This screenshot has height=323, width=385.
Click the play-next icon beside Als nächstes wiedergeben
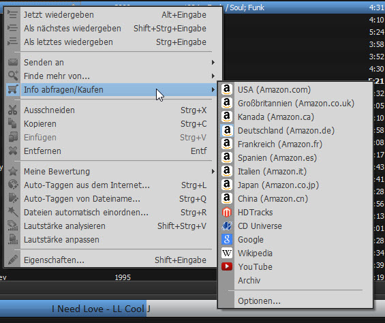point(12,28)
